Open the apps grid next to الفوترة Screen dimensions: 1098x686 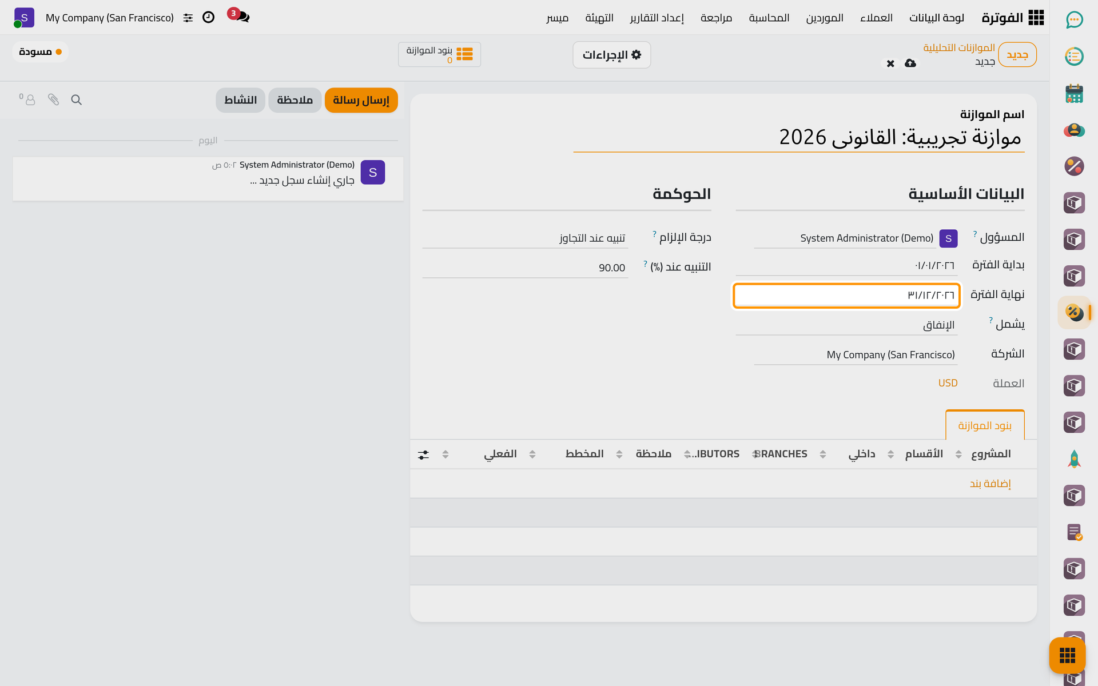(1036, 18)
